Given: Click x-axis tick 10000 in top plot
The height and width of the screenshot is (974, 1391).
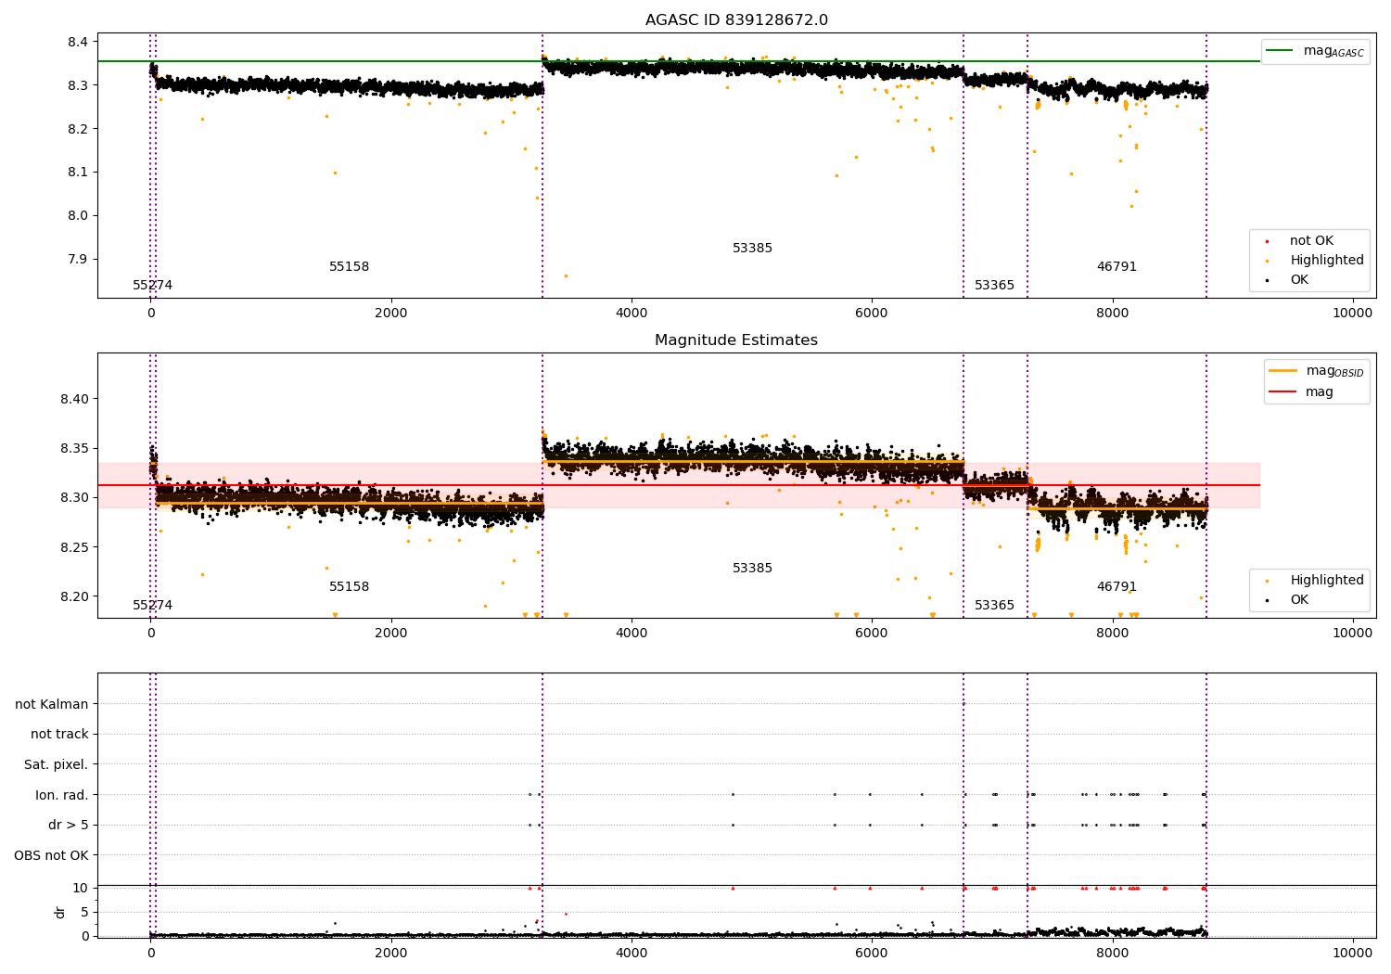Looking at the screenshot, I should click(1353, 314).
